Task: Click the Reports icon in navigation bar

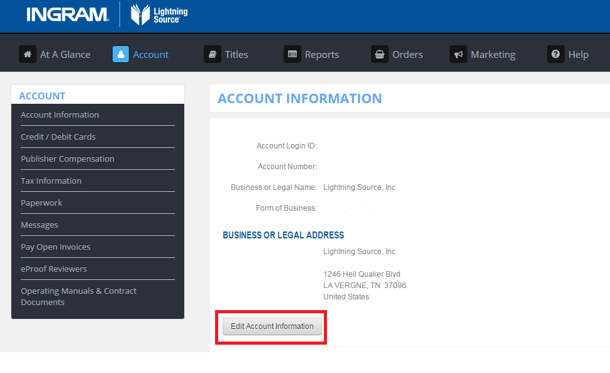Action: click(292, 54)
